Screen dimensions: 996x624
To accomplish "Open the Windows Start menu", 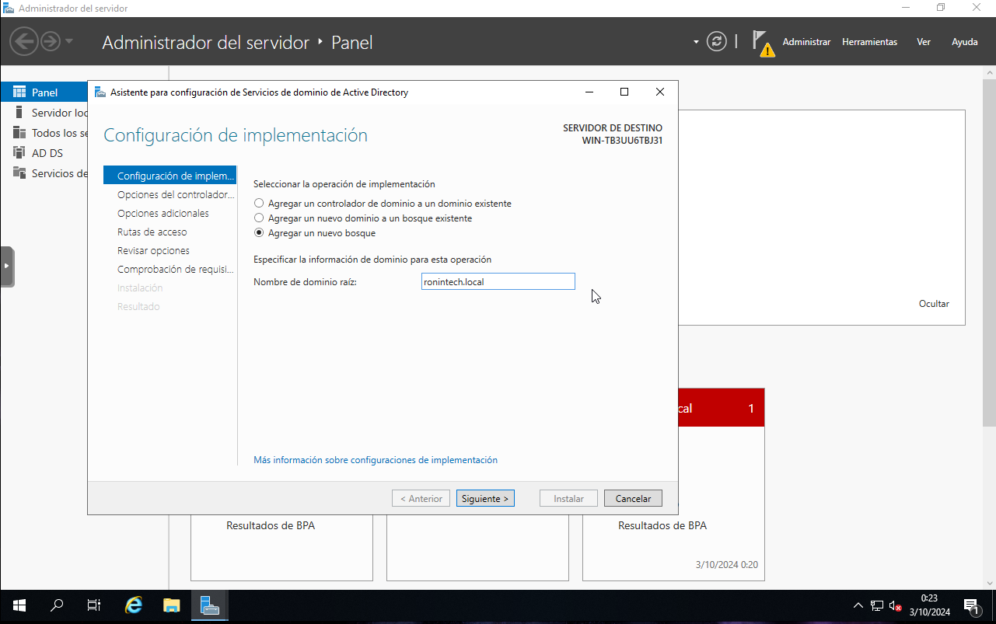I will pyautogui.click(x=19, y=605).
